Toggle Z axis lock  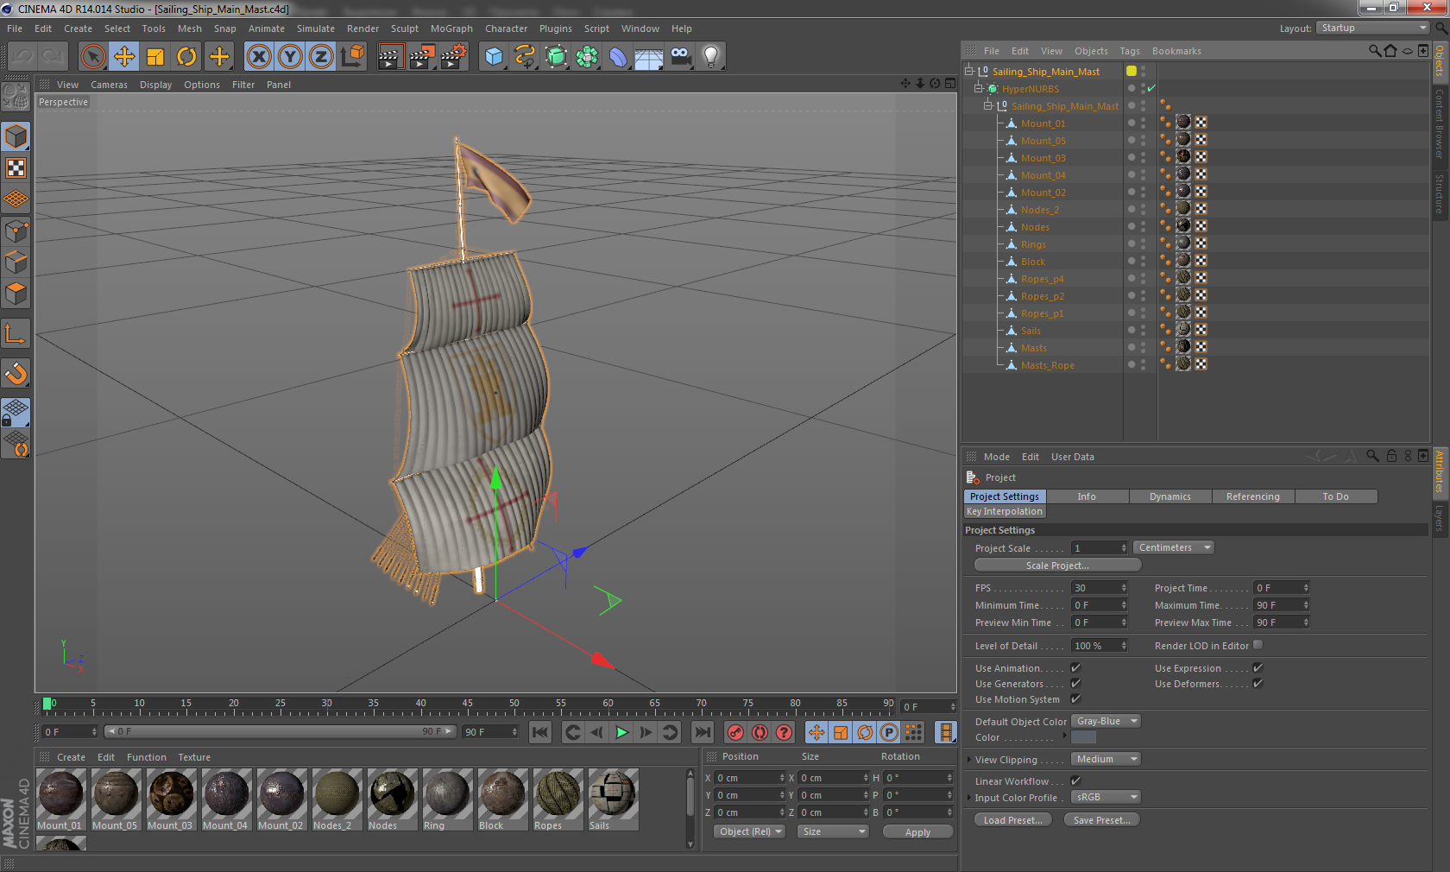[321, 57]
